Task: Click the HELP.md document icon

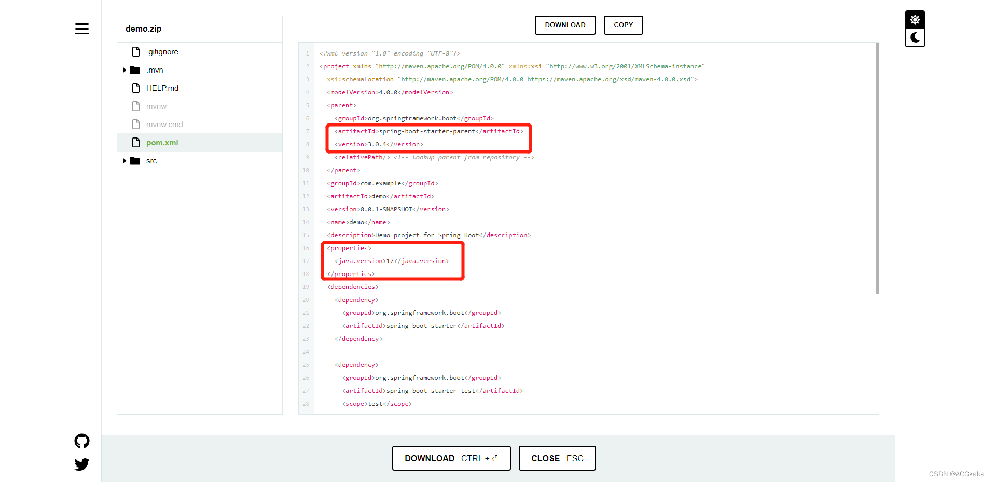Action: tap(135, 88)
